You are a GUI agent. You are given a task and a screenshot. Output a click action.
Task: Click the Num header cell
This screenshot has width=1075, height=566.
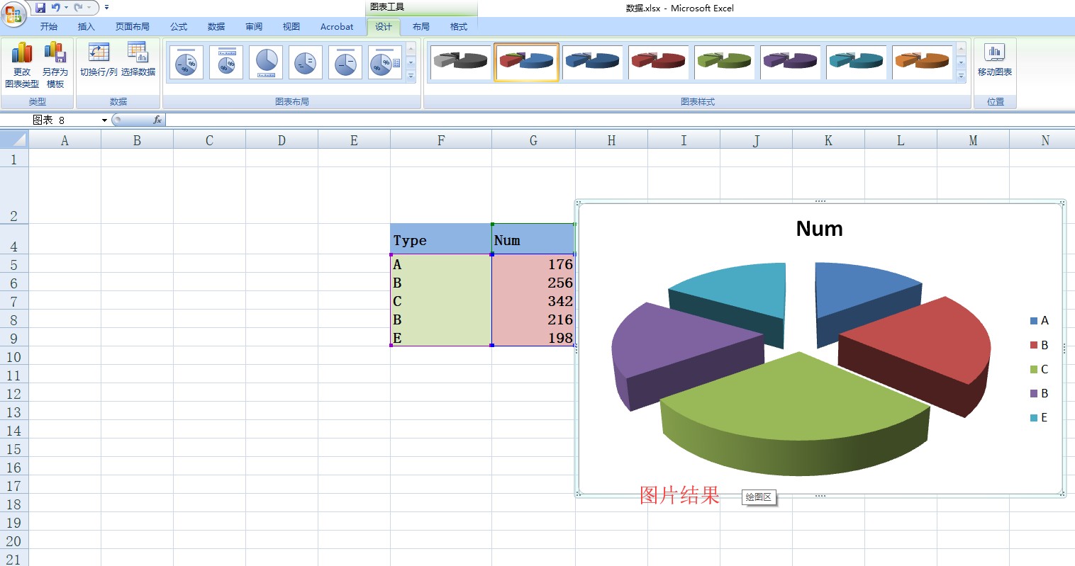pos(533,239)
